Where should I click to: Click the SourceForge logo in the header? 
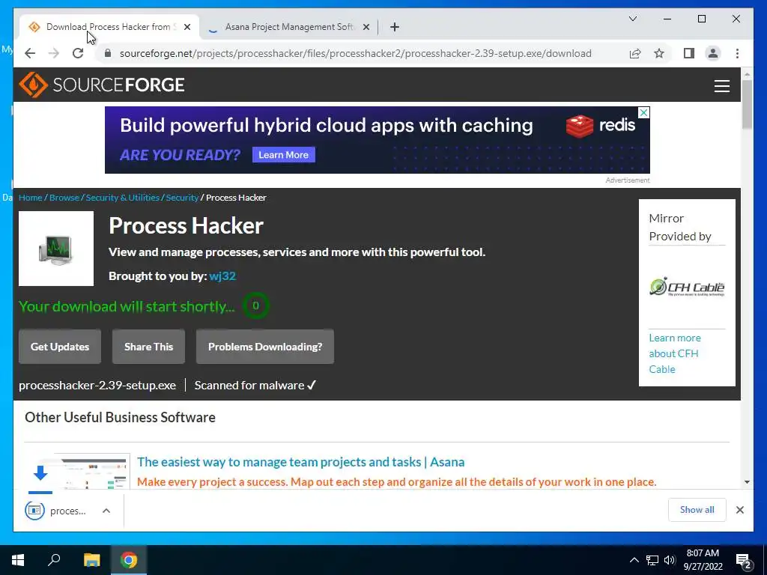point(102,85)
